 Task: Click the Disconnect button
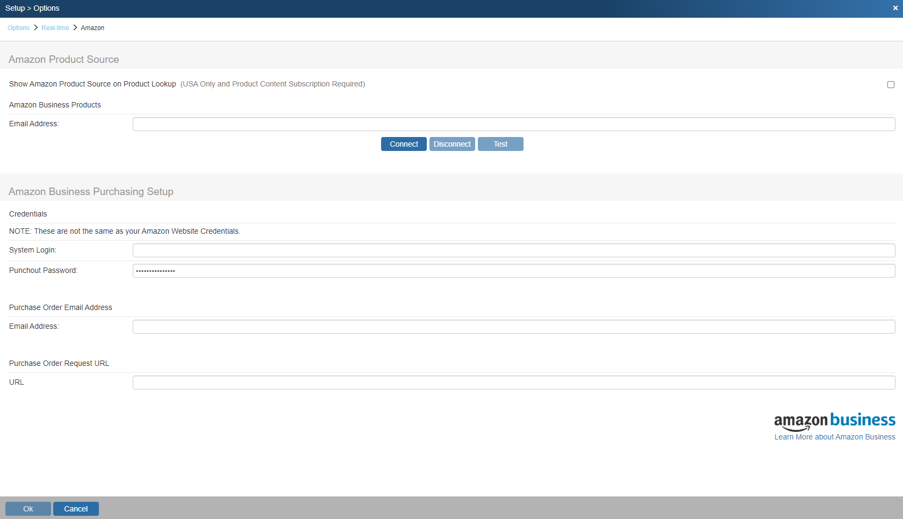click(452, 144)
